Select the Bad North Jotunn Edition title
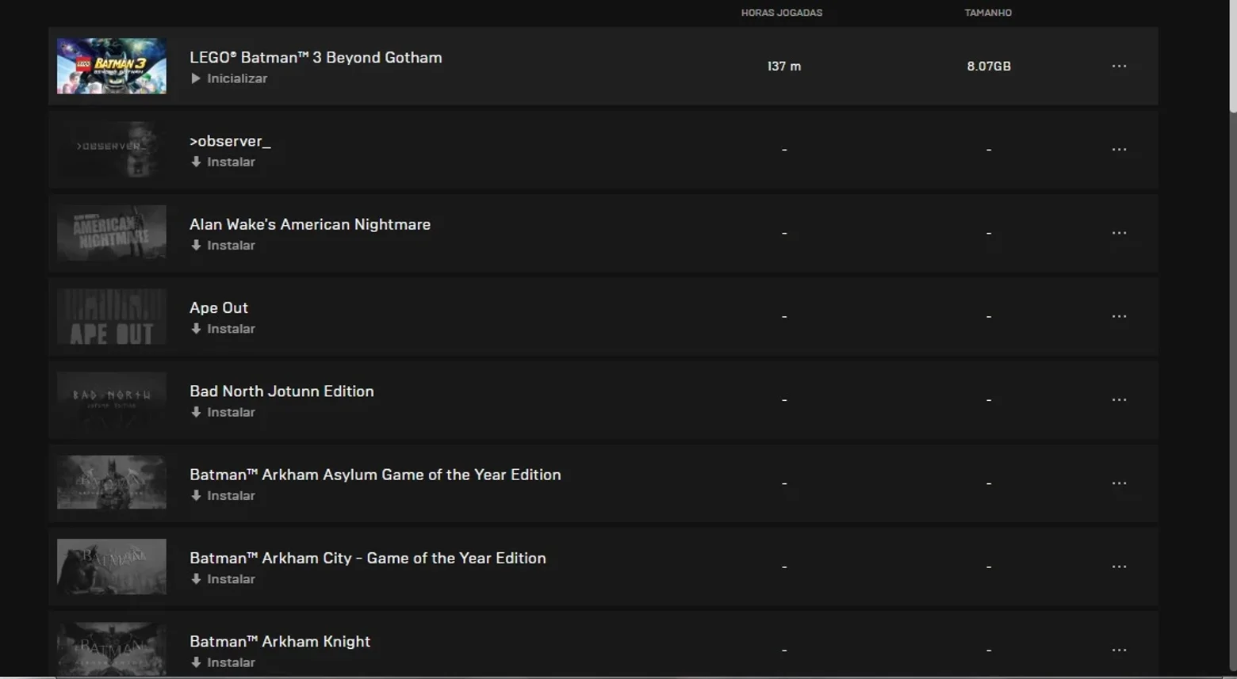 [281, 391]
